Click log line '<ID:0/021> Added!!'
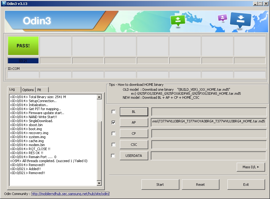Viewport: 270px width, 199px height. [x=25, y=169]
